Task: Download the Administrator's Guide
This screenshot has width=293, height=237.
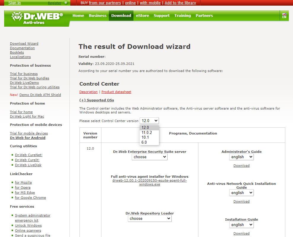Action: (x=241, y=166)
